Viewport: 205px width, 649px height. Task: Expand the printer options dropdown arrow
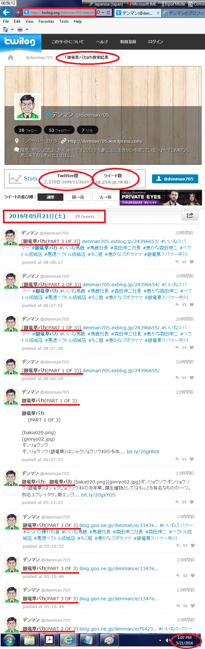pos(27,30)
